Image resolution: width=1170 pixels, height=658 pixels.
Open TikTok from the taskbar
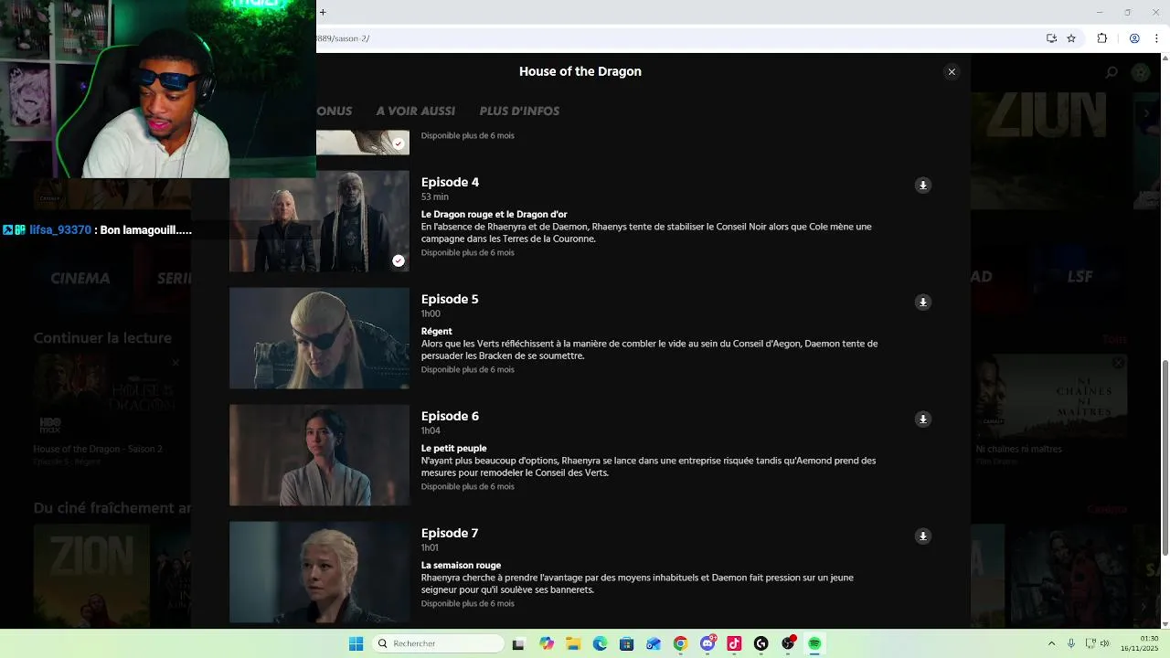coord(734,643)
